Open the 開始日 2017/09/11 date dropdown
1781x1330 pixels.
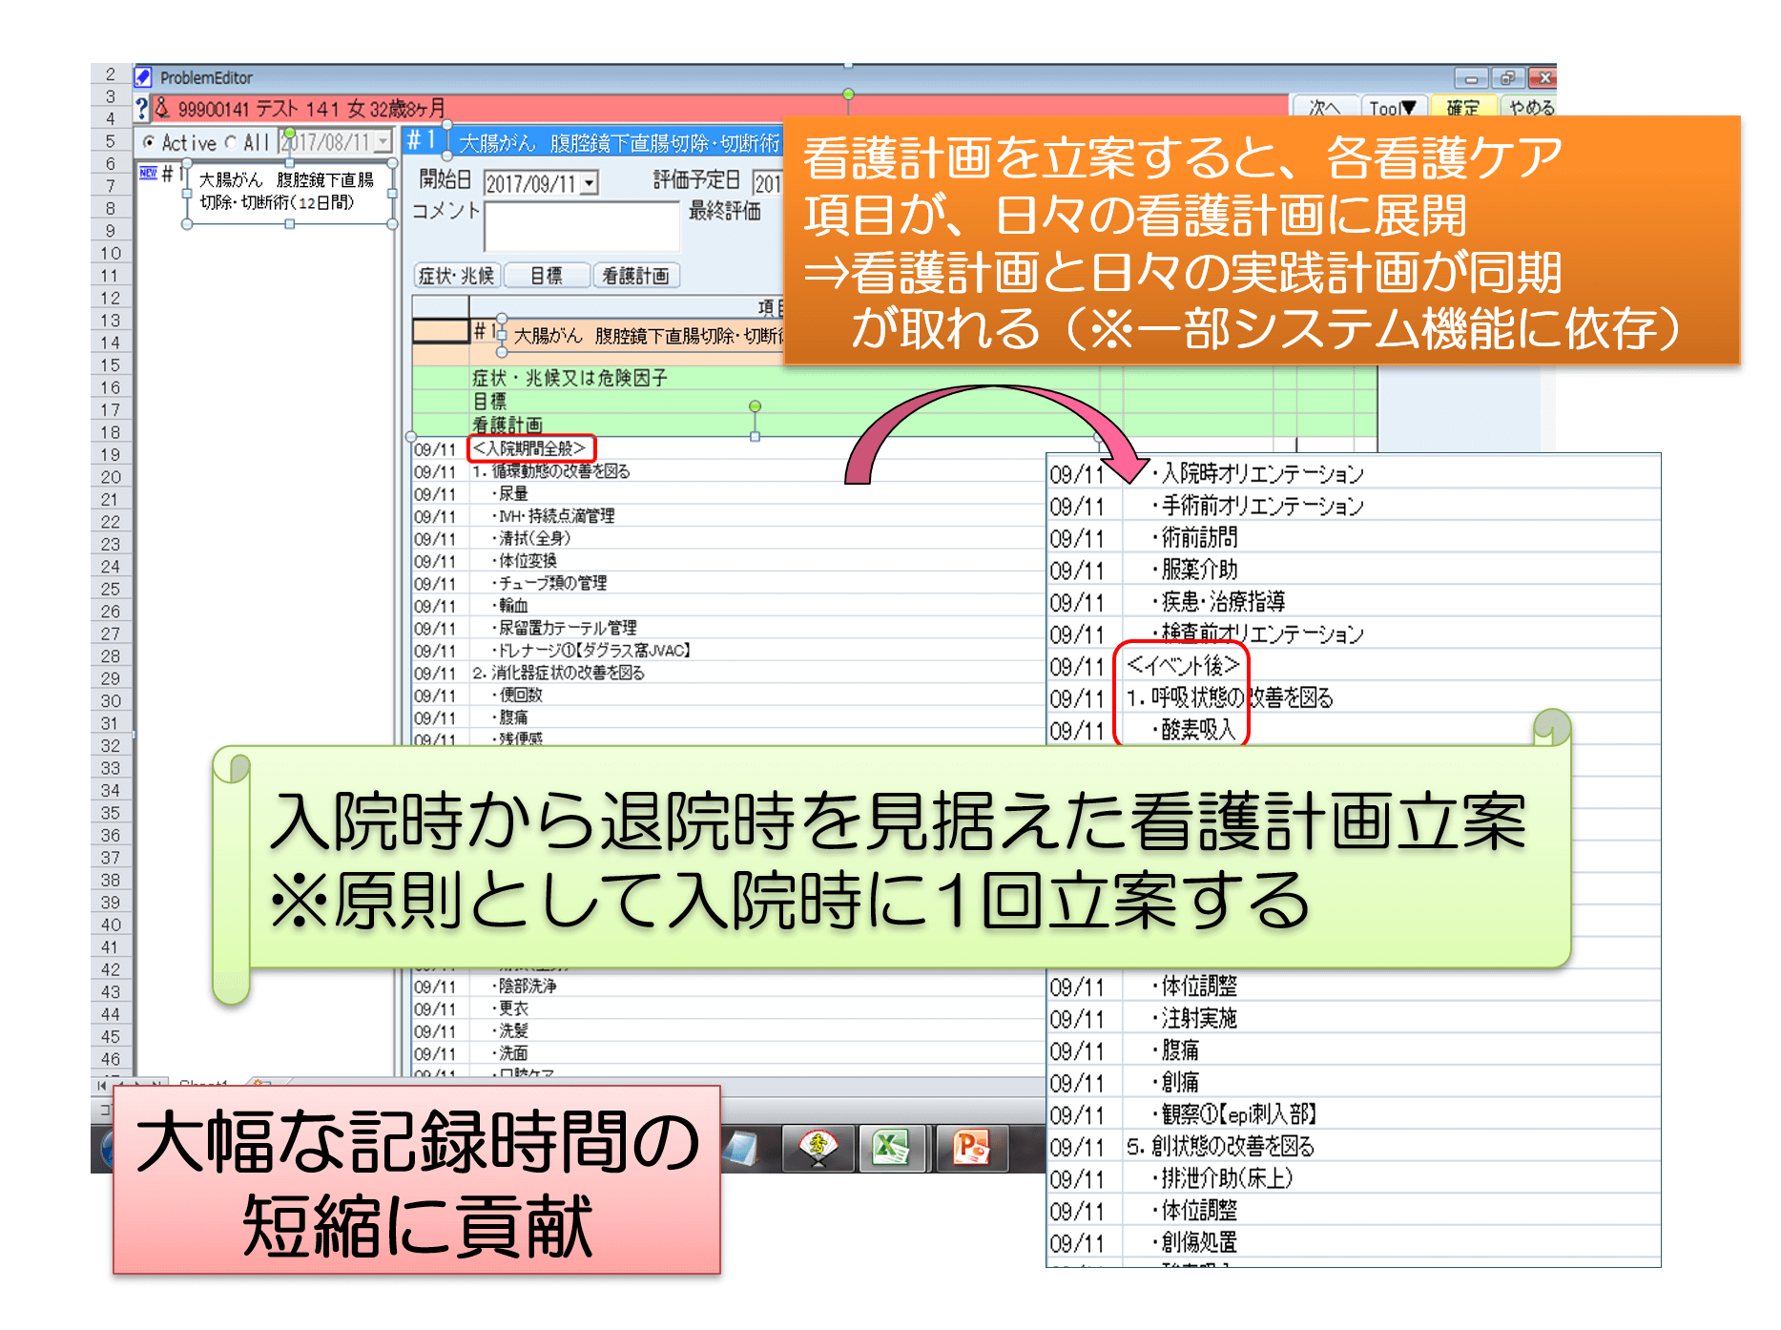coord(589,183)
